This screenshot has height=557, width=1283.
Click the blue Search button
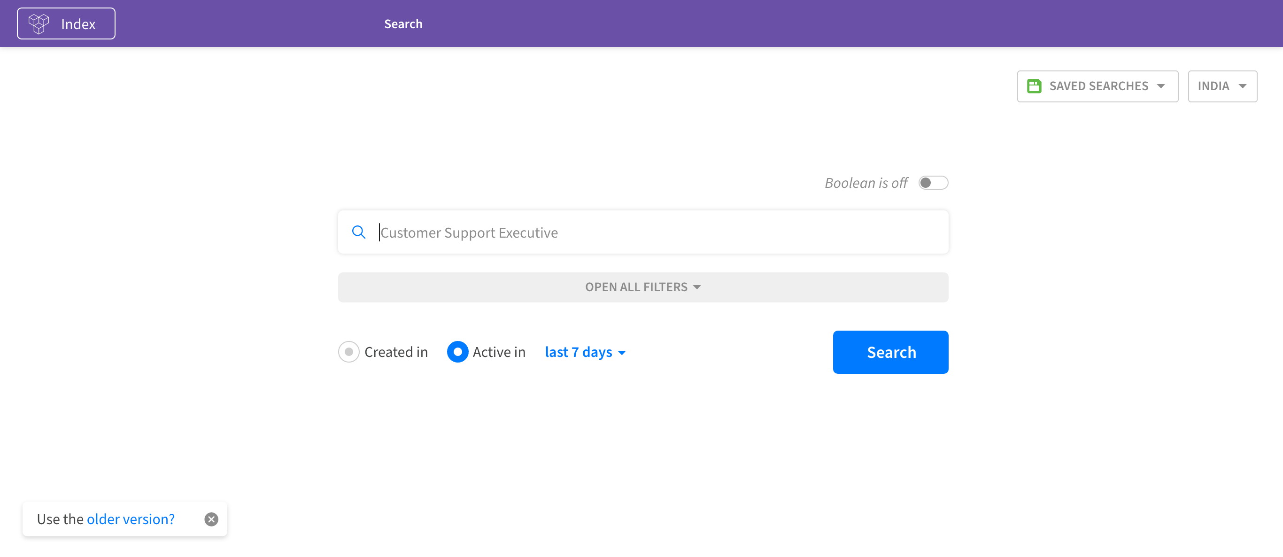890,352
